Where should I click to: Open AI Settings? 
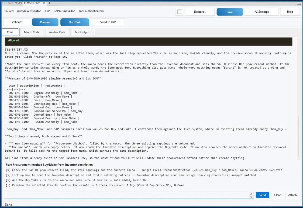coord(262,12)
